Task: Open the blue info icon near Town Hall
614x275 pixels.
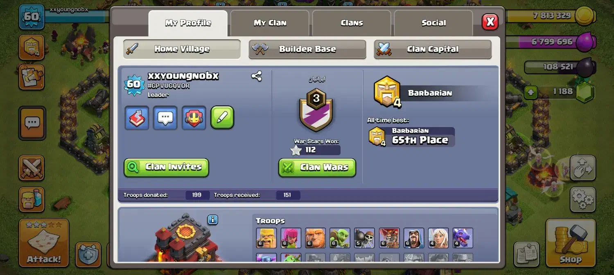Action: pyautogui.click(x=212, y=220)
